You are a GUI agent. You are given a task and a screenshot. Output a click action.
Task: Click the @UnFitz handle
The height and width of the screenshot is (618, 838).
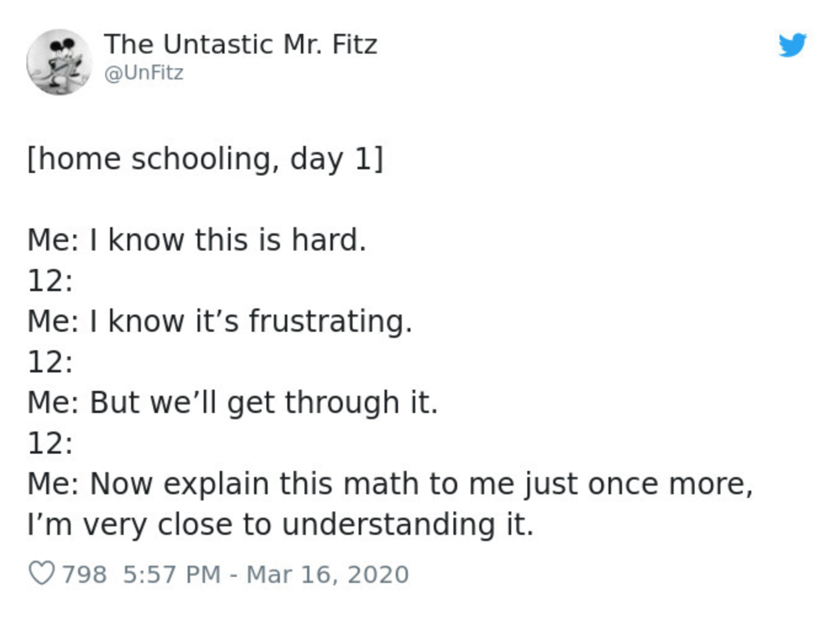pos(144,73)
